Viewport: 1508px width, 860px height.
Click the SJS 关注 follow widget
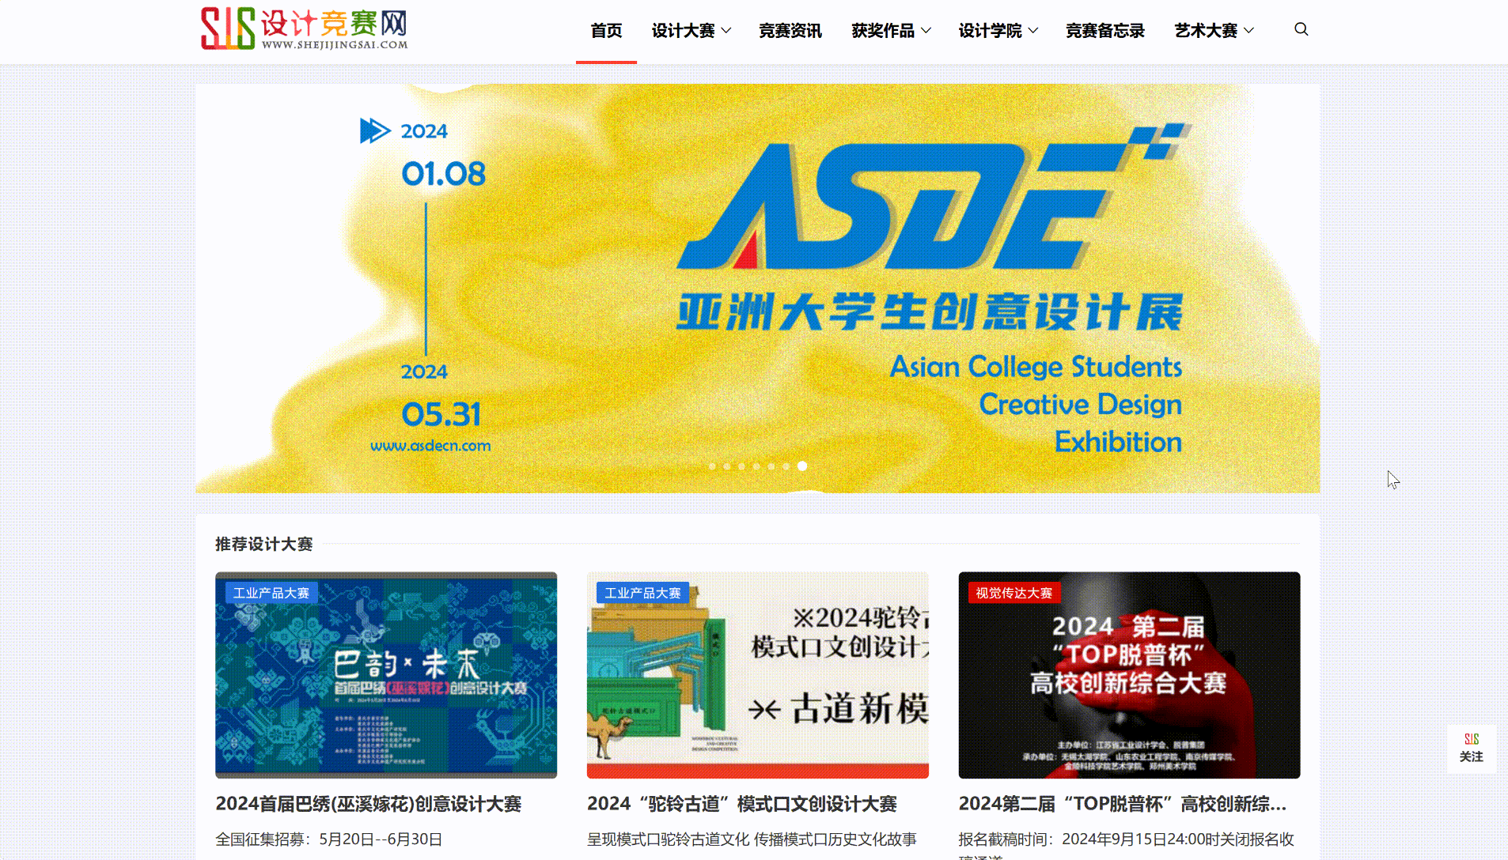point(1471,748)
